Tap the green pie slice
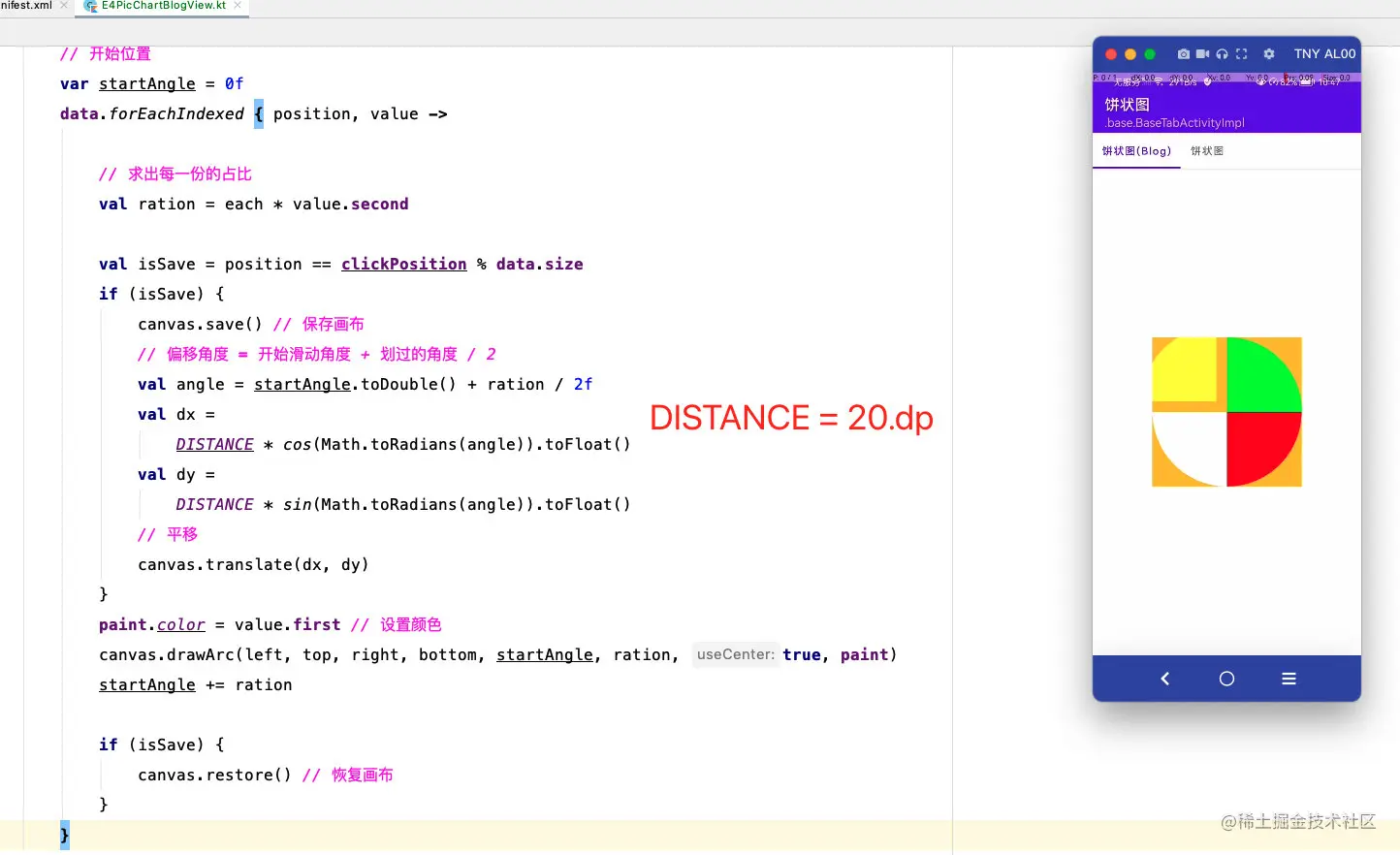 click(x=1259, y=379)
